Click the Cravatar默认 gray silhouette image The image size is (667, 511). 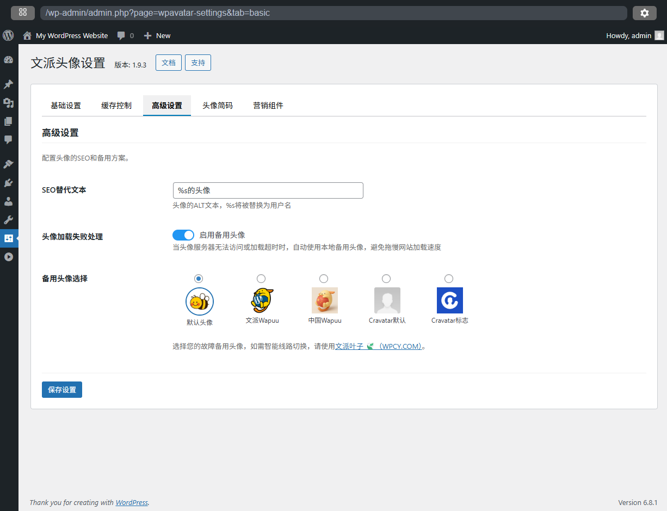(387, 300)
